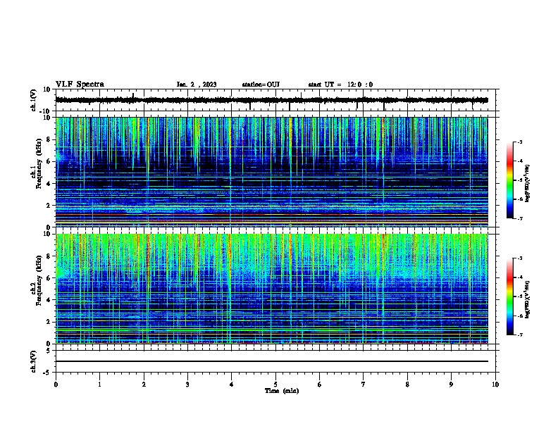Click time axis tick label "3"
Screen dimensions: 558x431
[x=187, y=385]
